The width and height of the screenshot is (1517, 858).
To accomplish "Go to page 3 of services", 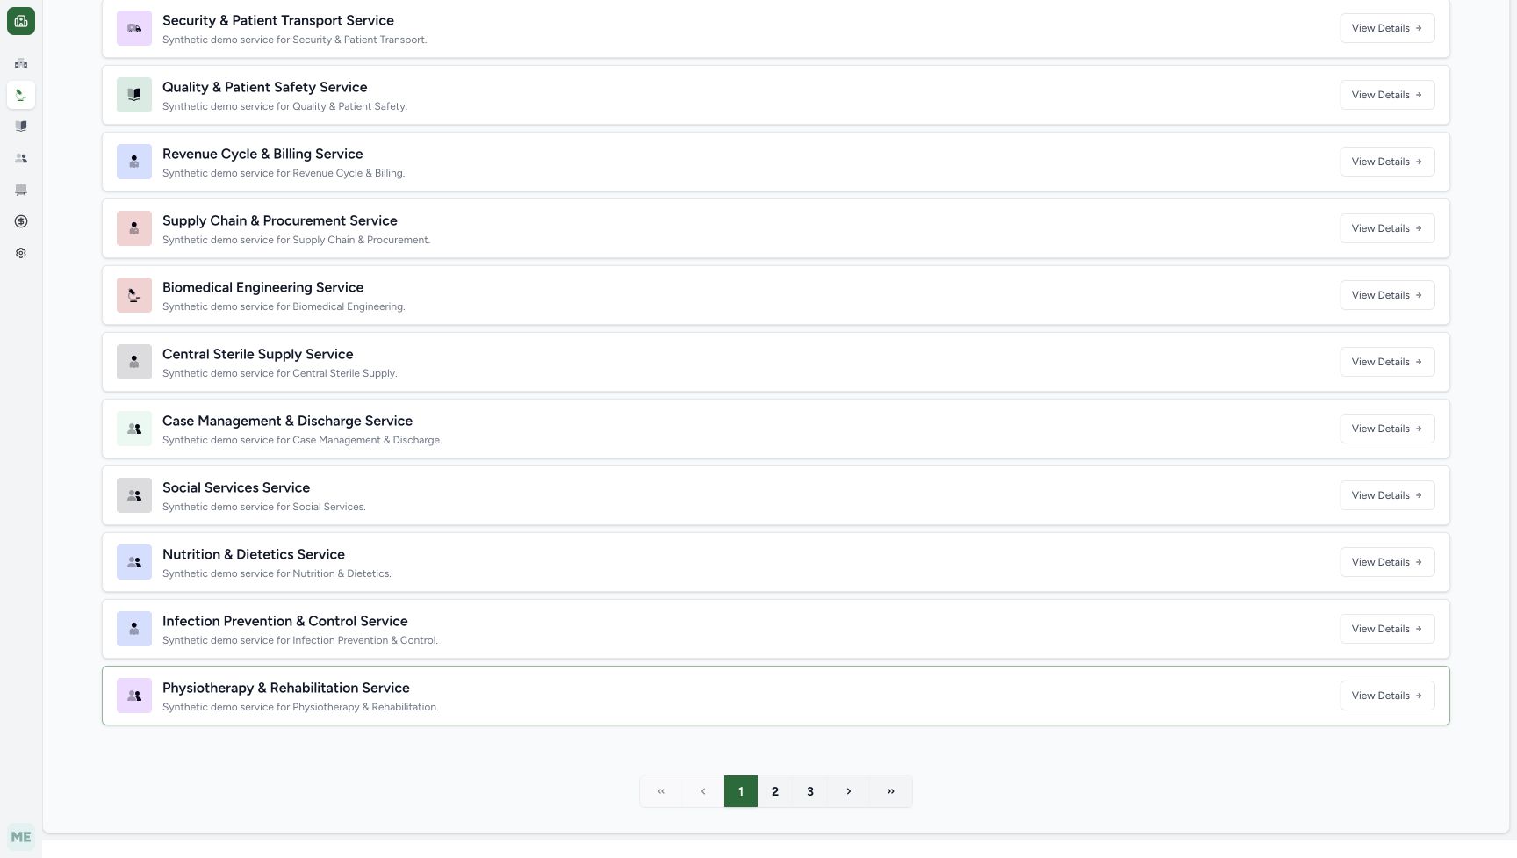I will (x=810, y=791).
